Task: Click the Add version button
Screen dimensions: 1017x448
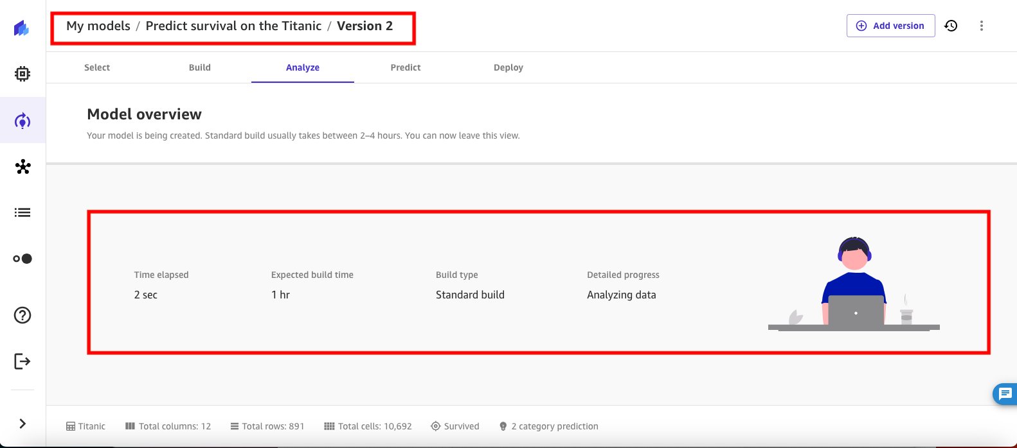Action: (891, 26)
